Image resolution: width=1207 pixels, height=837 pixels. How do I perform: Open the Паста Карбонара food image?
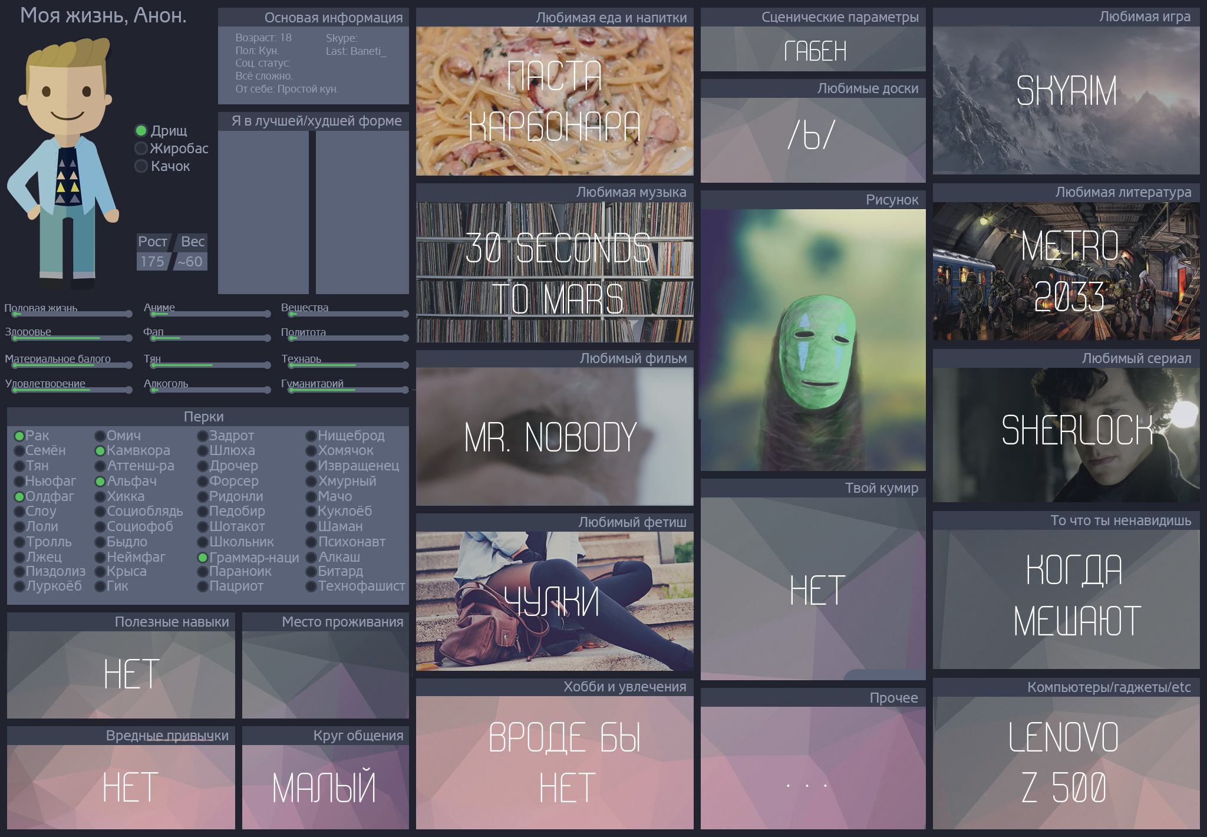(x=554, y=101)
